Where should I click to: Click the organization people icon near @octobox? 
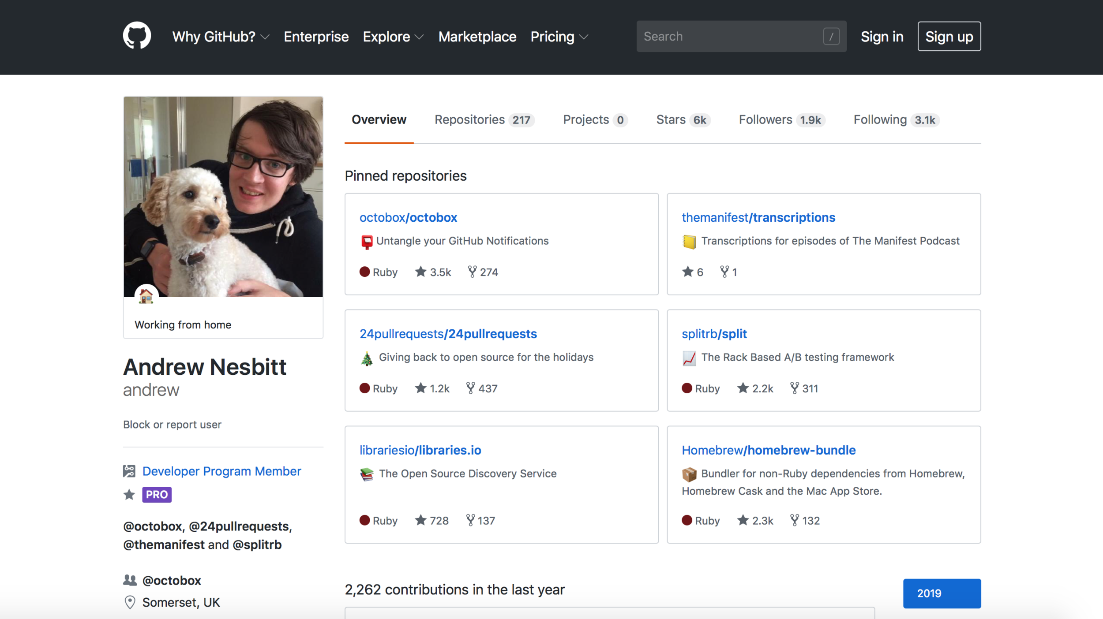click(x=130, y=580)
